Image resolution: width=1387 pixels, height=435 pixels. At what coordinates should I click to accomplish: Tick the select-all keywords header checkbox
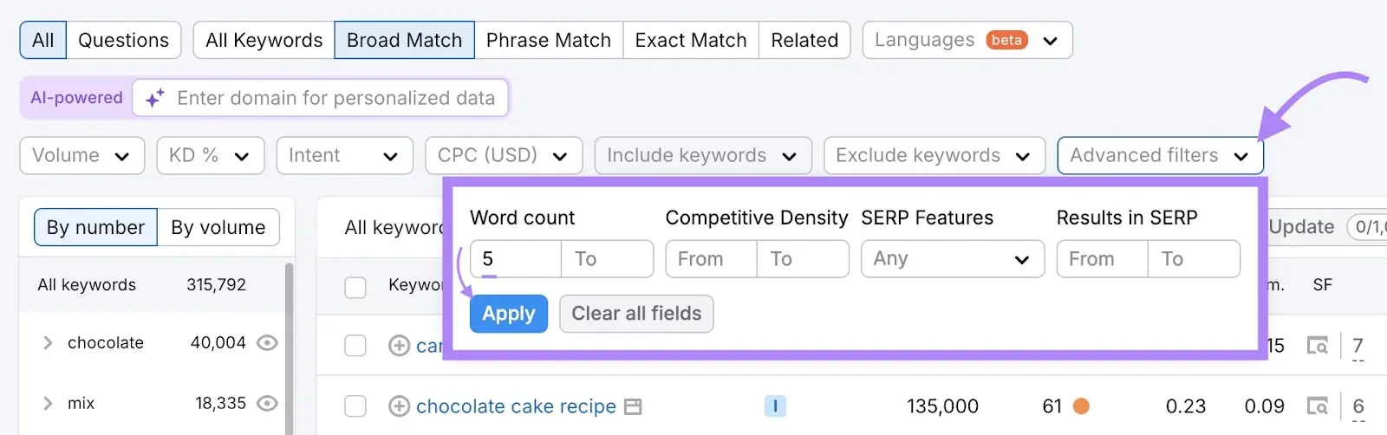tap(355, 287)
